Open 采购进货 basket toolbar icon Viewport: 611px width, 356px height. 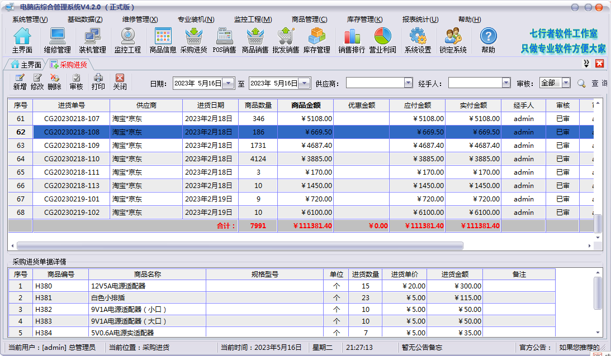coord(193,41)
